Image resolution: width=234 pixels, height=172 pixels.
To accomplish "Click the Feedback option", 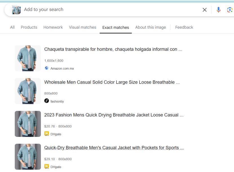I will point(184,27).
